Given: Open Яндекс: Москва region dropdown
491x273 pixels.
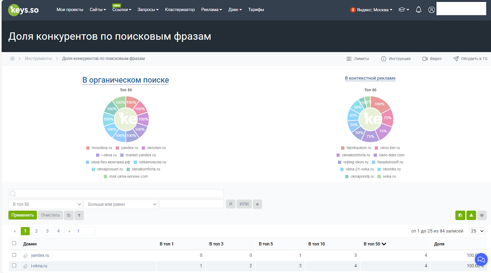Looking at the screenshot, I should tap(371, 10).
